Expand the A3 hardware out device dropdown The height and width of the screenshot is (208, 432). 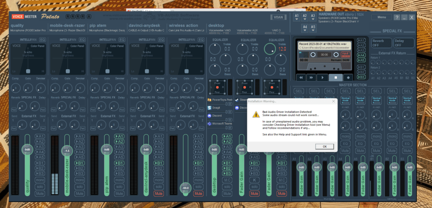(x=313, y=17)
